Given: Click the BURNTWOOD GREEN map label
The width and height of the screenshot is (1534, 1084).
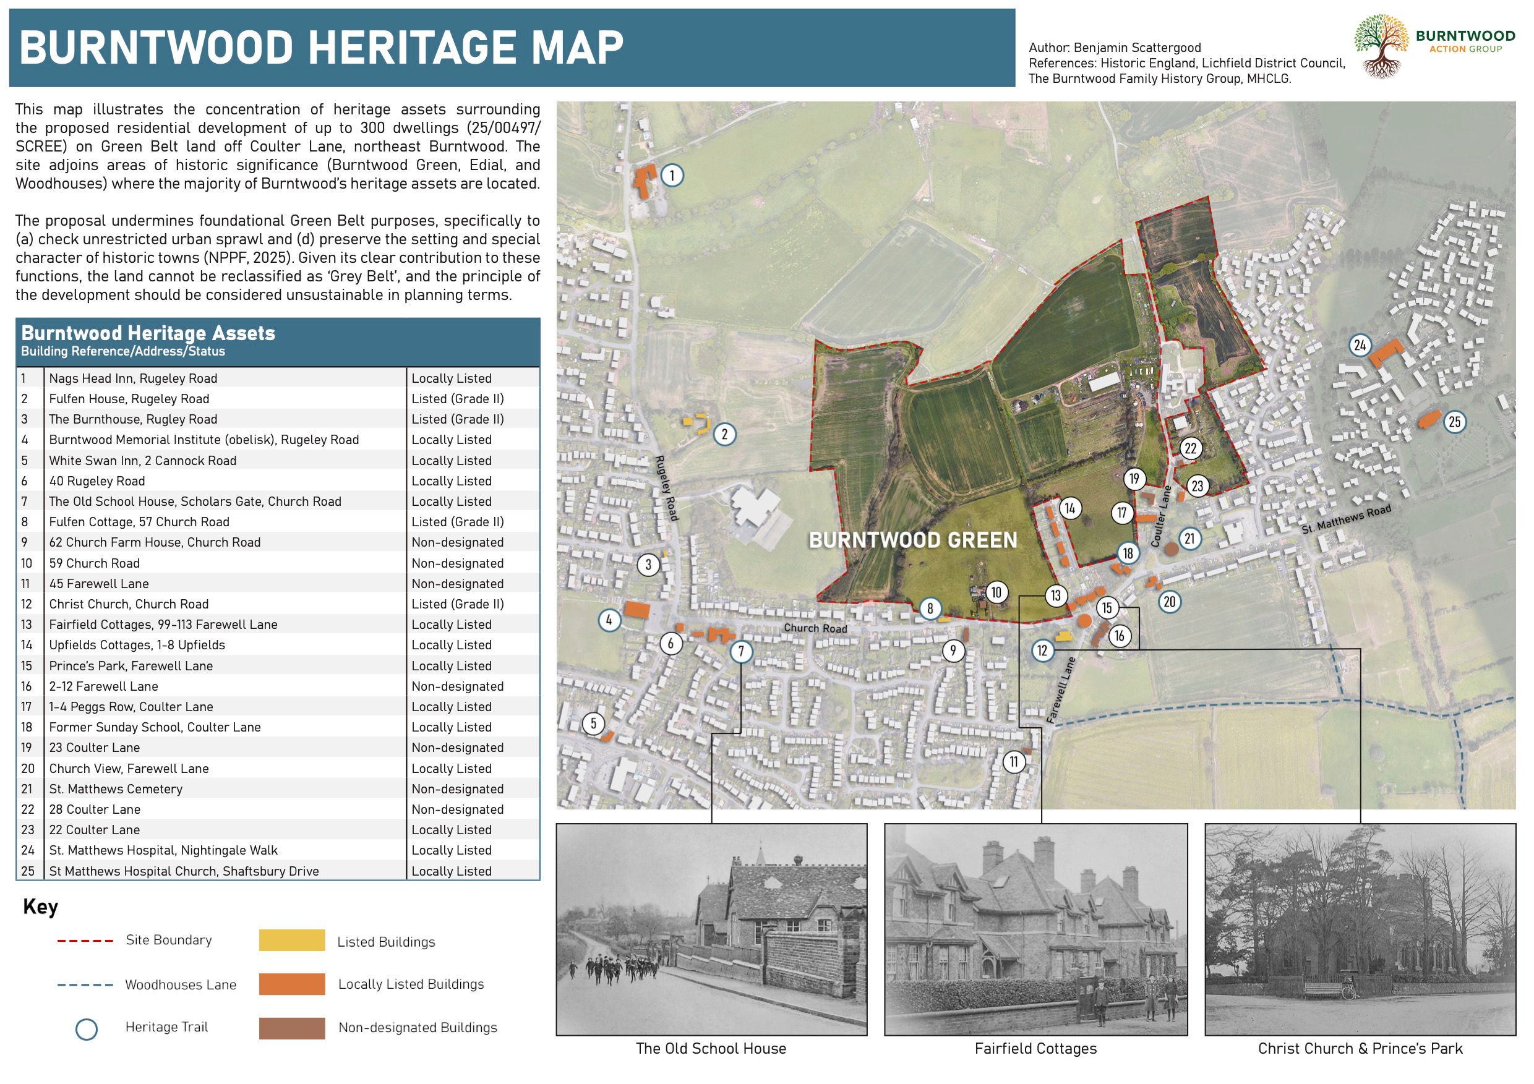Looking at the screenshot, I should click(x=912, y=540).
